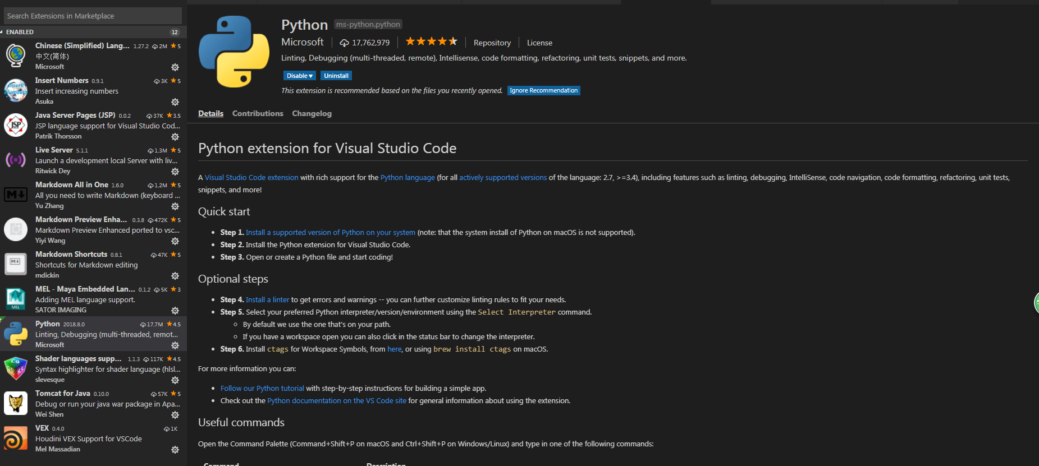Open the Changelog tab
The height and width of the screenshot is (466, 1039).
[312, 113]
